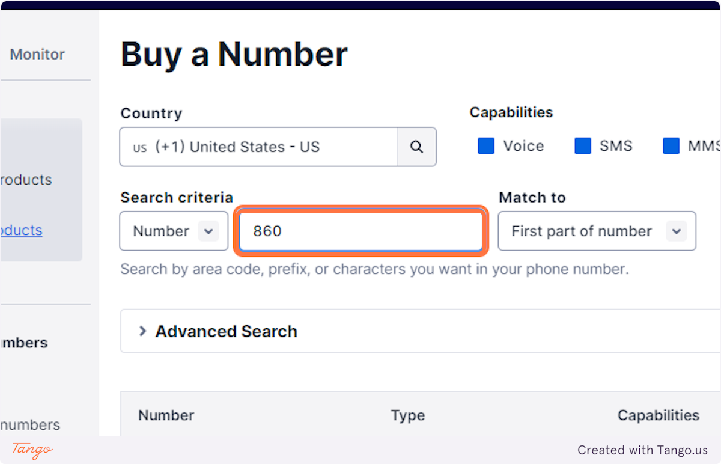Click the Tango logo in footer
Image resolution: width=721 pixels, height=464 pixels.
pyautogui.click(x=32, y=450)
